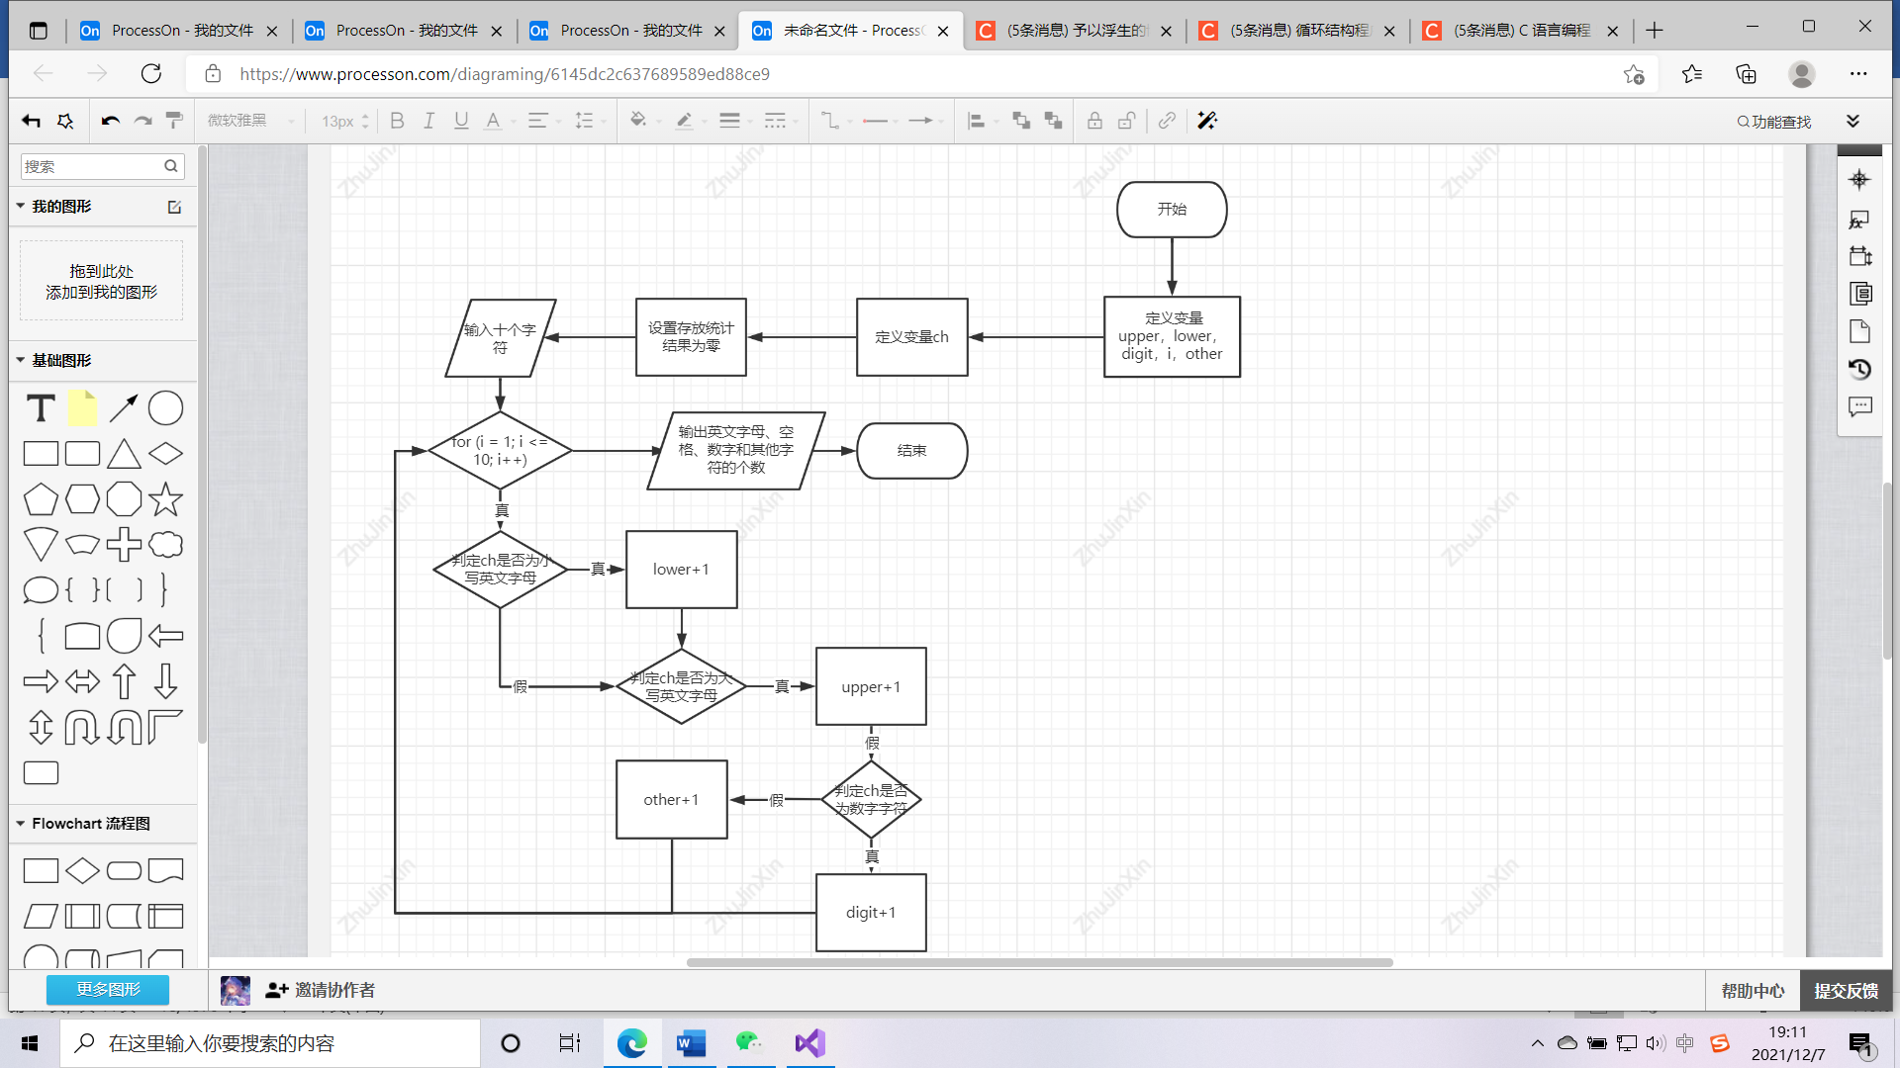The height and width of the screenshot is (1068, 1900).
Task: Click the lock shape icon
Action: point(1094,121)
